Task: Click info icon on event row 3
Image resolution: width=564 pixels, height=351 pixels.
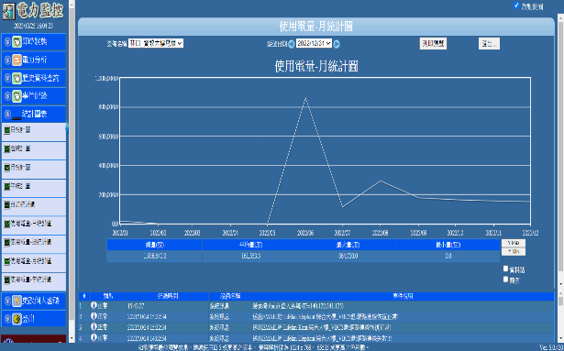Action: click(x=94, y=327)
